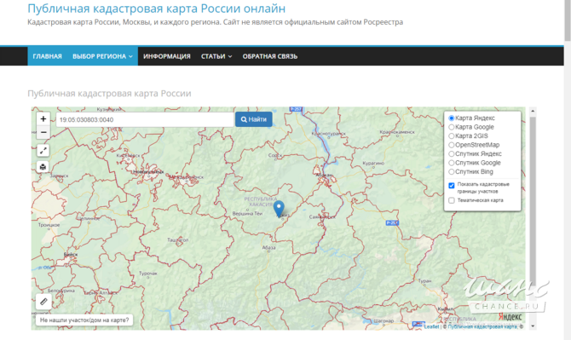
Task: Open the Информация menu item
Action: [167, 56]
